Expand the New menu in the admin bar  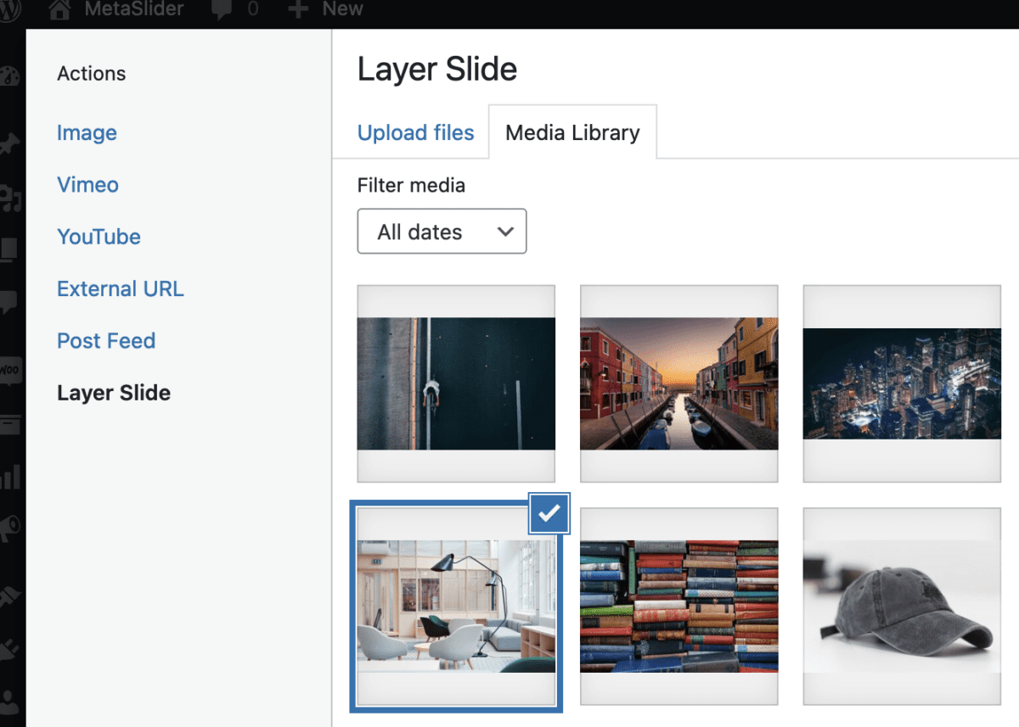[325, 10]
